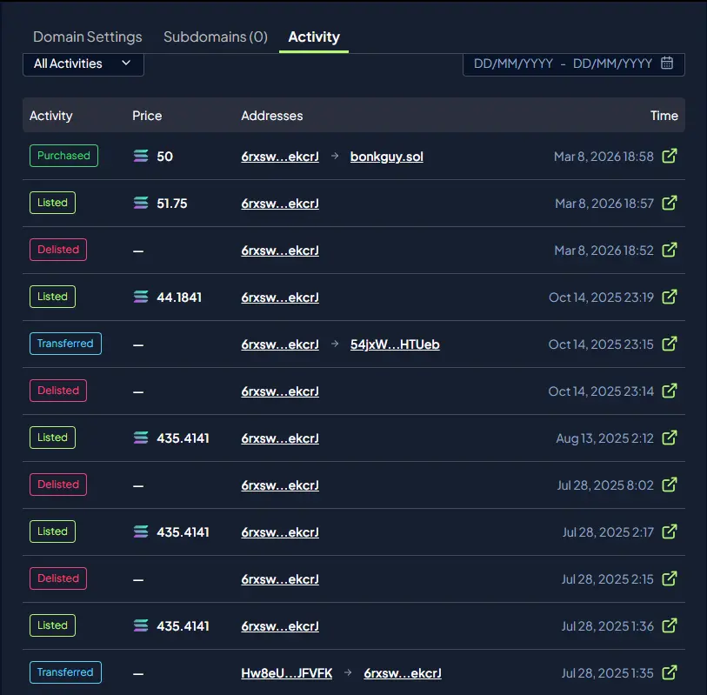707x695 pixels.
Task: Click the price value 51.75
Action: (x=172, y=204)
